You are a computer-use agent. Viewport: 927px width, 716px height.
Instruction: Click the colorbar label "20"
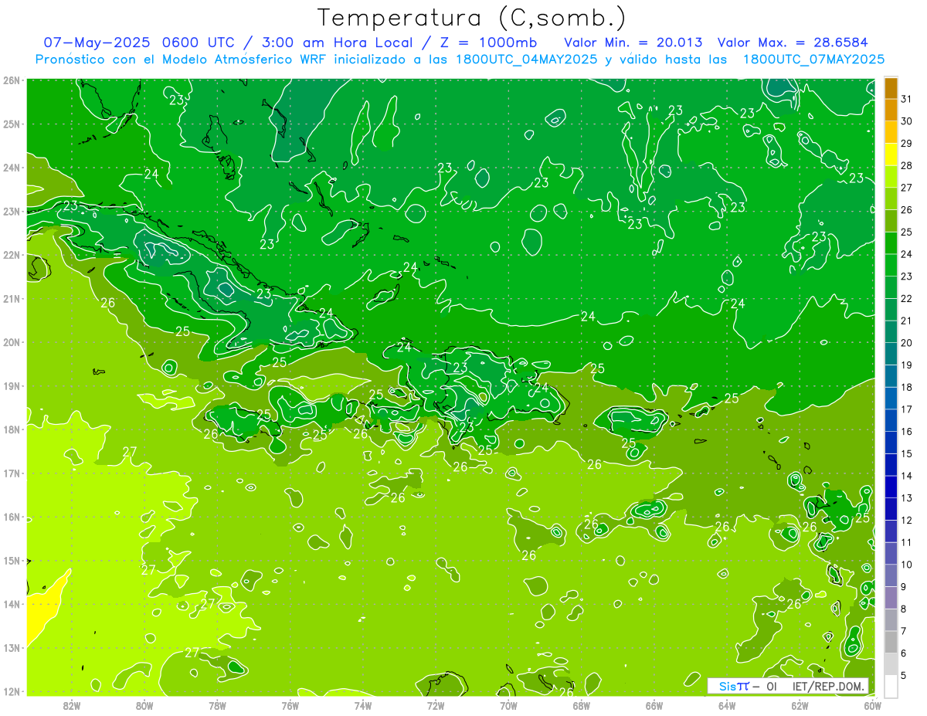coord(907,343)
